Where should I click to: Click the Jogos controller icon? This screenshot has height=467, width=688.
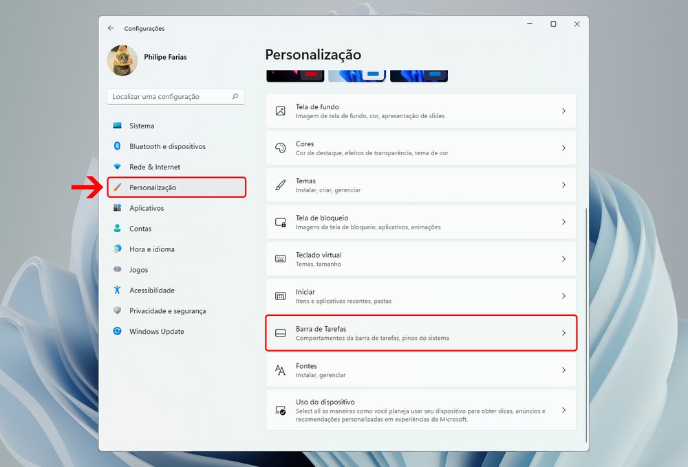click(x=117, y=270)
